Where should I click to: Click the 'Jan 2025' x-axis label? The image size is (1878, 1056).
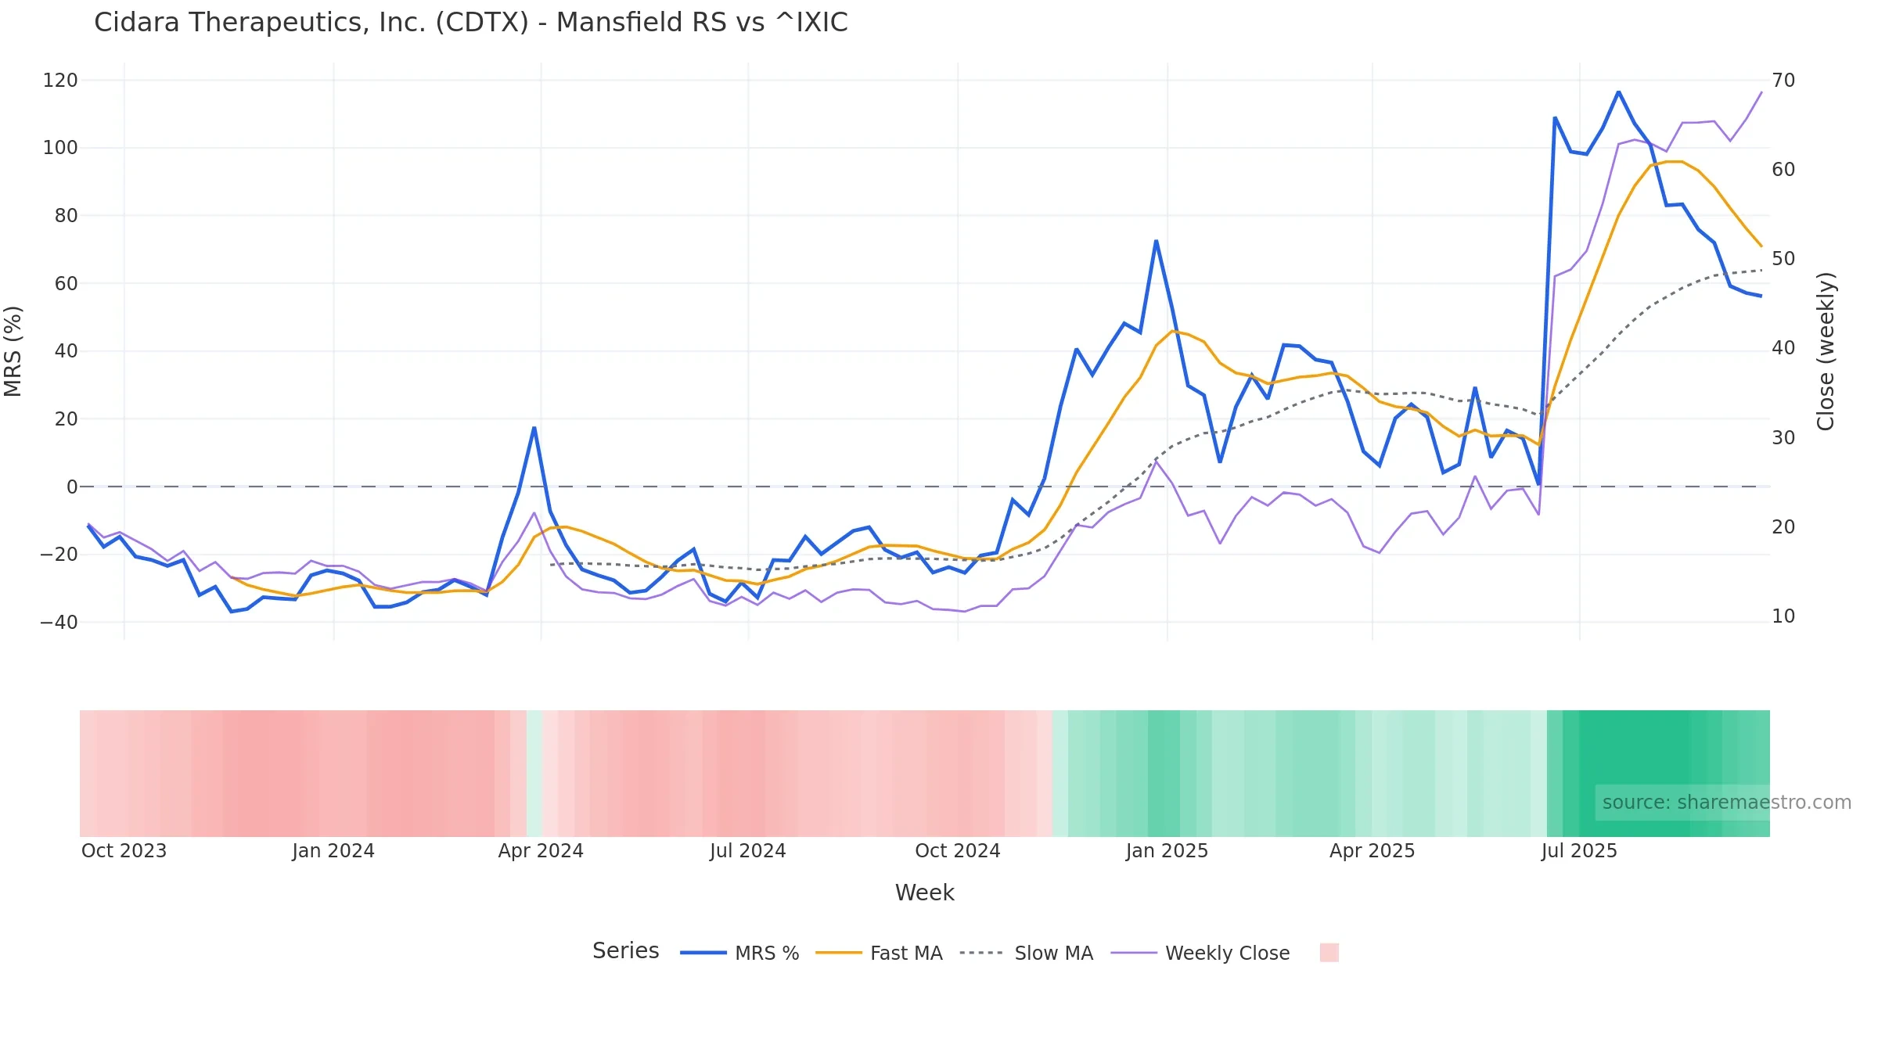tap(1167, 851)
